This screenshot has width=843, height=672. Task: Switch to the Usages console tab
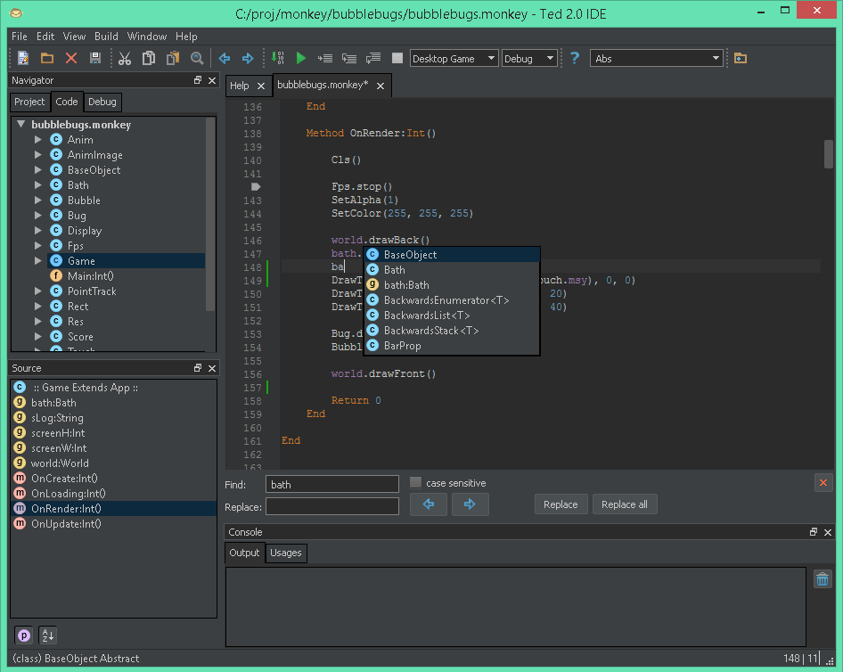(x=286, y=553)
